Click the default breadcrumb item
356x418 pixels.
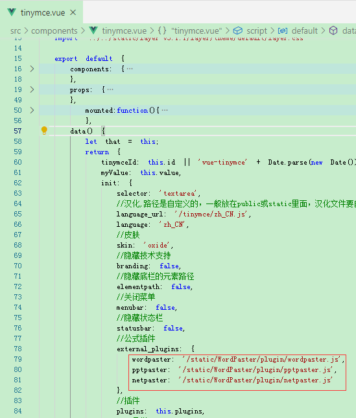[305, 30]
